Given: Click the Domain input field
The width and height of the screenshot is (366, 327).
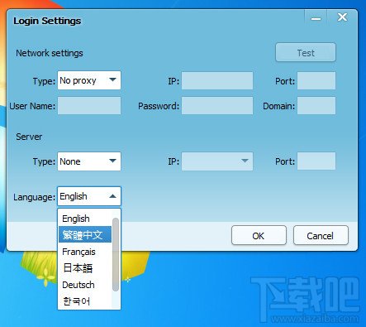Looking at the screenshot, I should [316, 105].
